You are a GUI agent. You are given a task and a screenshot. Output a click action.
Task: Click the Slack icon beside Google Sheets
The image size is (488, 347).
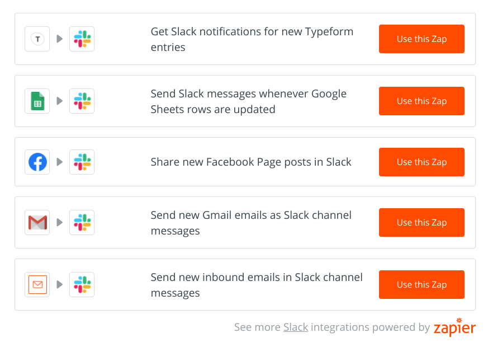[x=82, y=101]
